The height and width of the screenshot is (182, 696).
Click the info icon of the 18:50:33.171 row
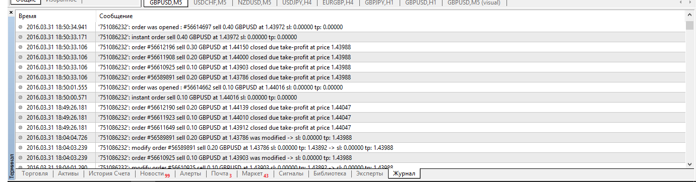pos(21,37)
